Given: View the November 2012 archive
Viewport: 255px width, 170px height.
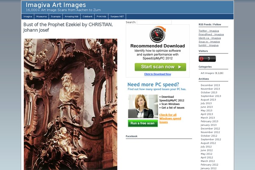Looking at the screenshot, I should point(210,132).
